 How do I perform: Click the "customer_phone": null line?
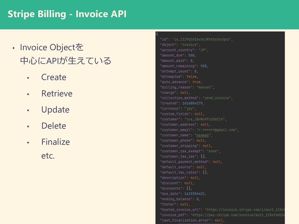coord(183,141)
